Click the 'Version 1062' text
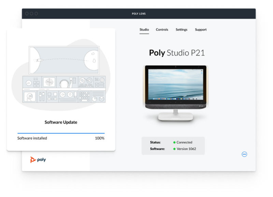This screenshot has width=273, height=197. (186, 149)
